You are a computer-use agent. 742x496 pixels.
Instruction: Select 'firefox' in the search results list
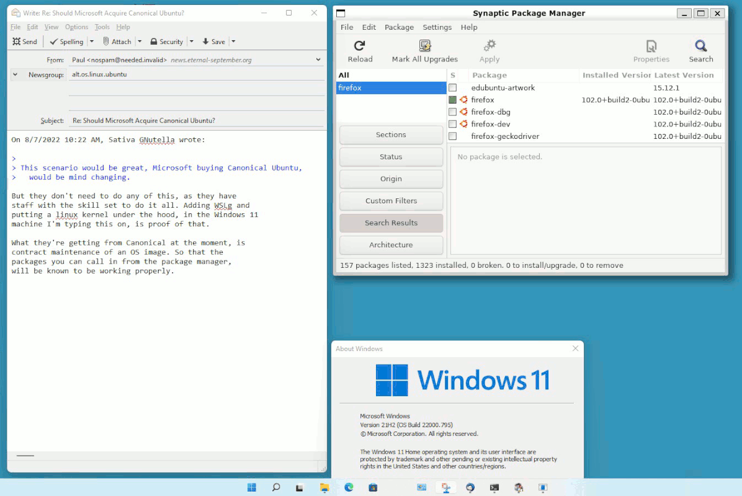tap(391, 88)
